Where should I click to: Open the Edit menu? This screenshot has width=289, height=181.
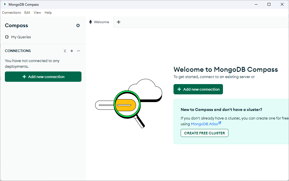(x=27, y=13)
